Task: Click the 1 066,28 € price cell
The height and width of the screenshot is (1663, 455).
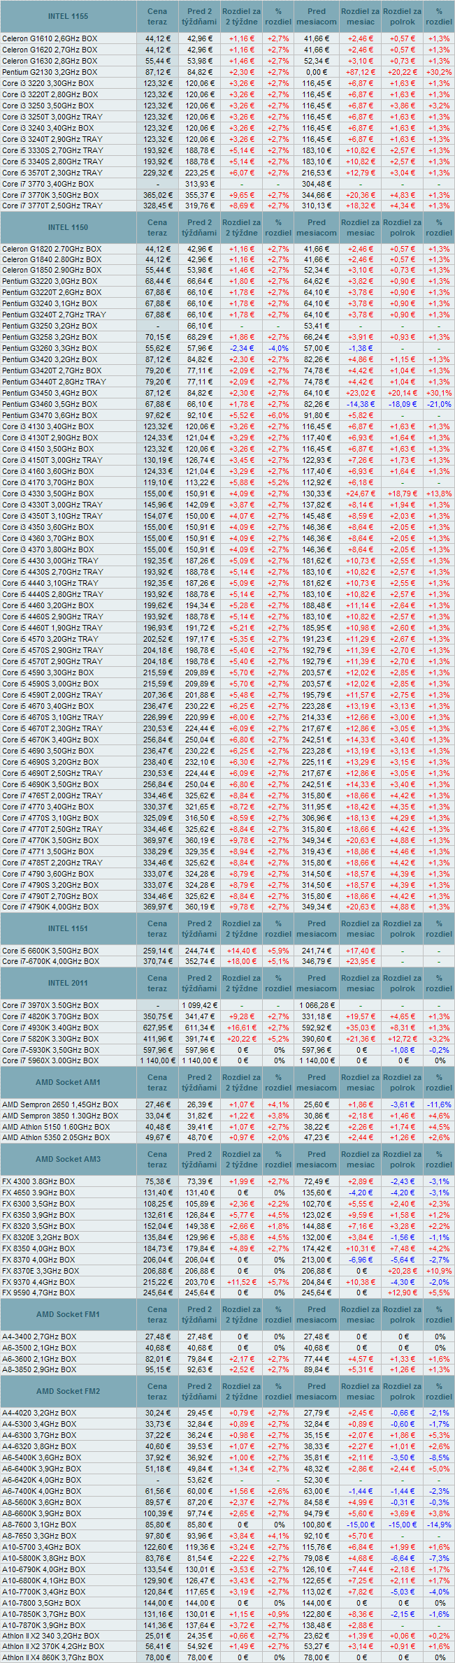Action: pyautogui.click(x=317, y=1005)
